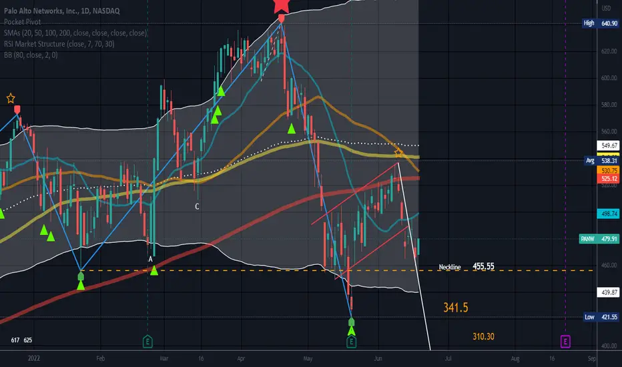Open the green E earnings marker near March
Viewport: 622px width, 367px height.
[147, 341]
